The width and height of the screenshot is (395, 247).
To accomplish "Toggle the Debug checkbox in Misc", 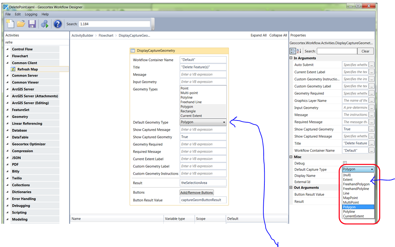I will click(x=345, y=163).
